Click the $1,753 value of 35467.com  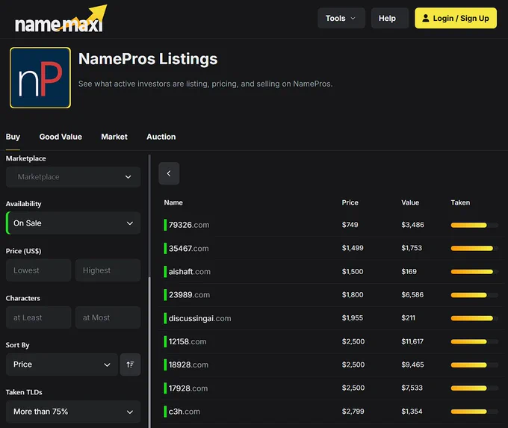pyautogui.click(x=412, y=248)
